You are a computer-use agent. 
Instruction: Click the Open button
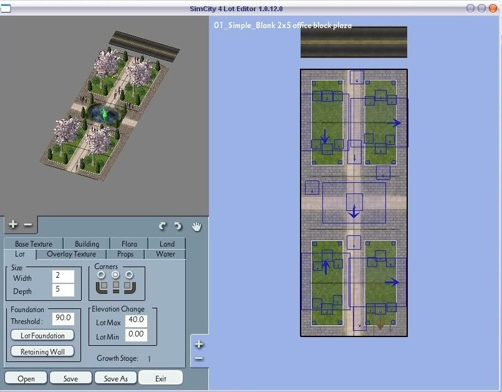(x=26, y=378)
